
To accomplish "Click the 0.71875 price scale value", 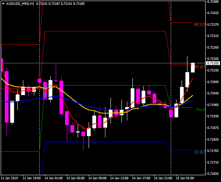I will point(213,128).
